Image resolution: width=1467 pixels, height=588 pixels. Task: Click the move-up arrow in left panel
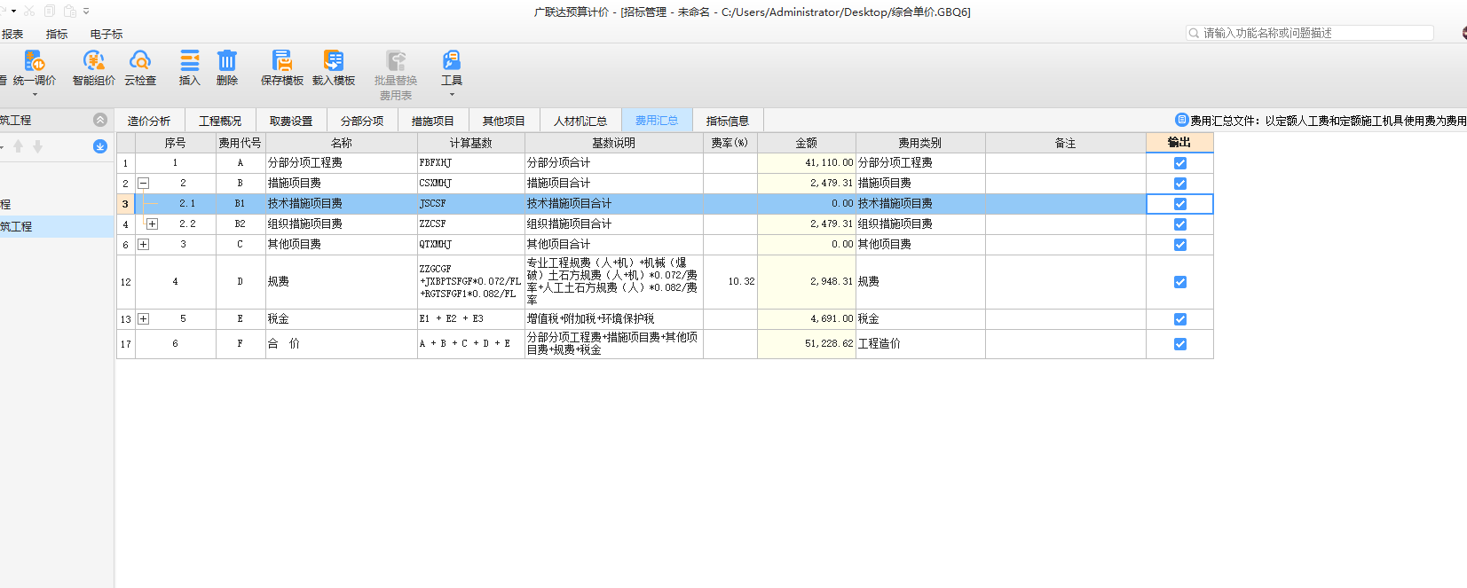click(18, 146)
